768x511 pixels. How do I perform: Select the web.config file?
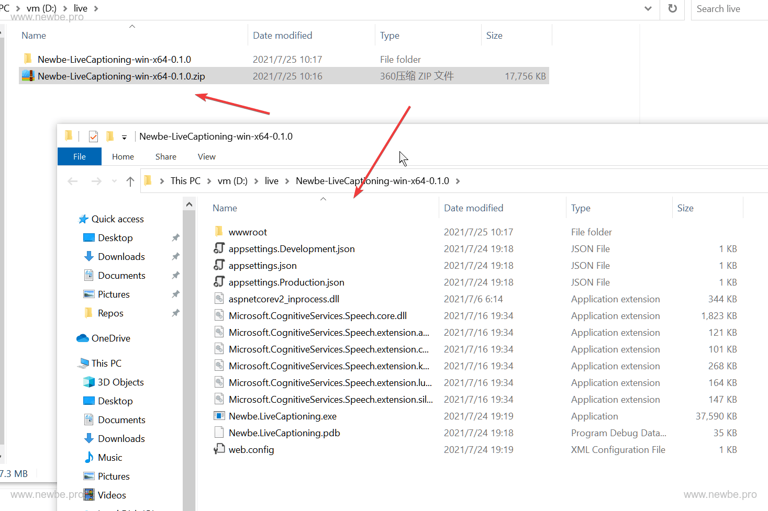(x=251, y=450)
